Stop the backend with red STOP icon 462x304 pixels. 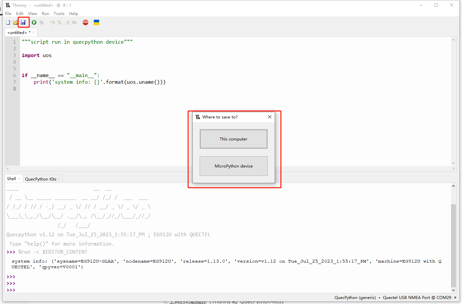(85, 22)
